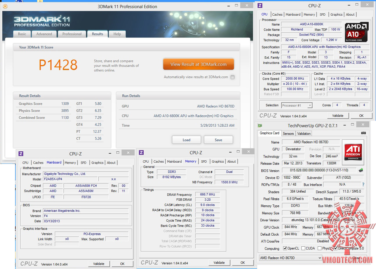This screenshot has width=376, height=269.
Task: Open the Professional tab in 3DMark
Action: (x=72, y=34)
